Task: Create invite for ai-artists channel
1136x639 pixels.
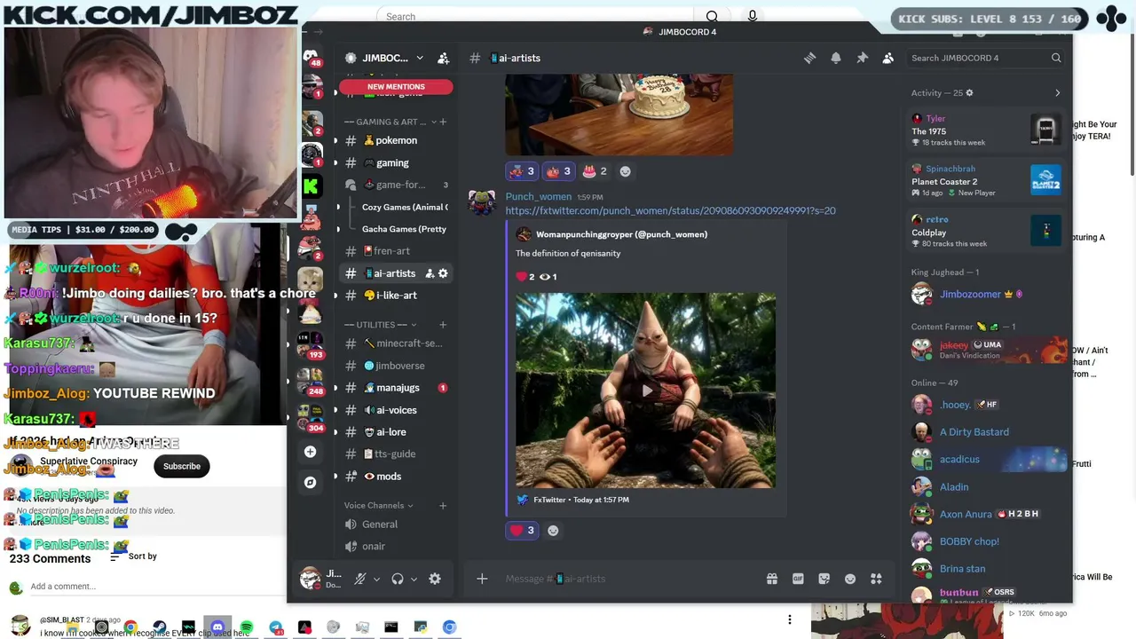Action: [x=430, y=273]
